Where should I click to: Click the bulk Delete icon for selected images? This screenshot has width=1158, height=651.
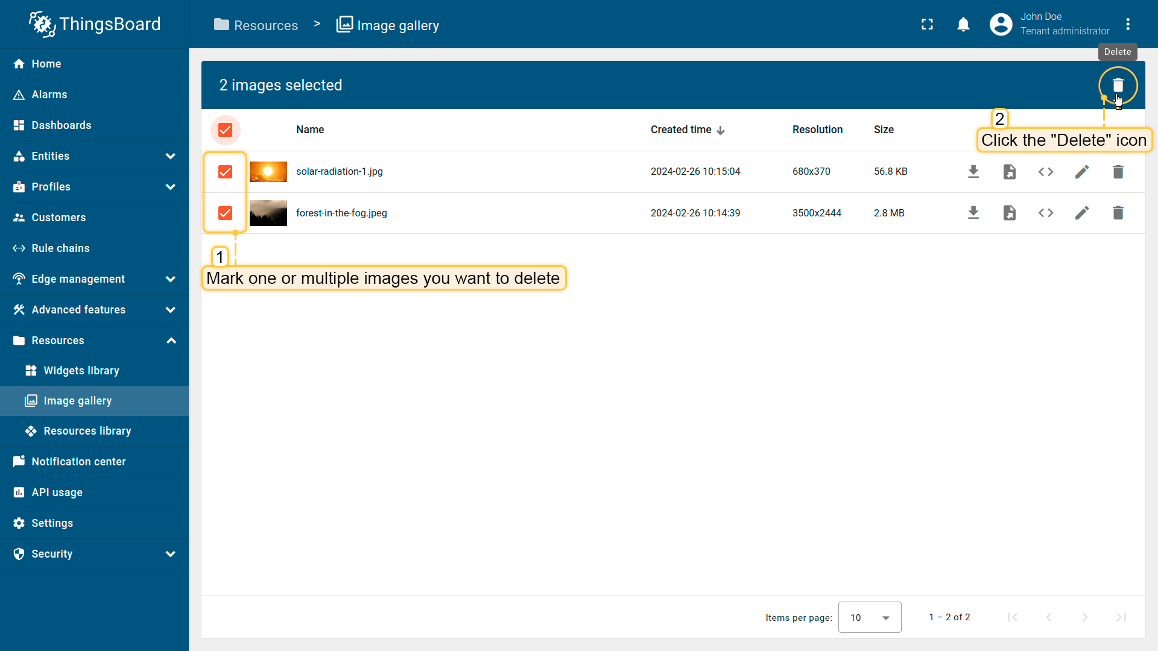pos(1118,85)
